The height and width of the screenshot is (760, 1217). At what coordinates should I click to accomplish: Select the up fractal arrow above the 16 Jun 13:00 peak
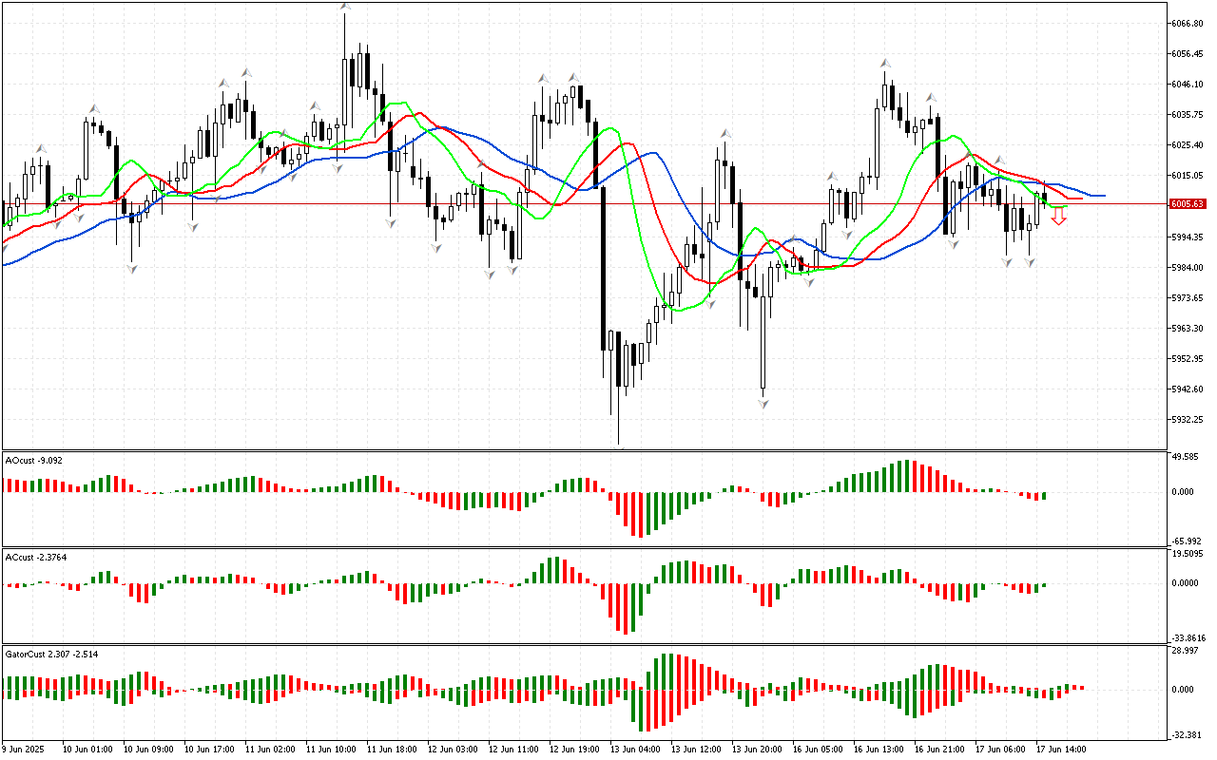(884, 63)
